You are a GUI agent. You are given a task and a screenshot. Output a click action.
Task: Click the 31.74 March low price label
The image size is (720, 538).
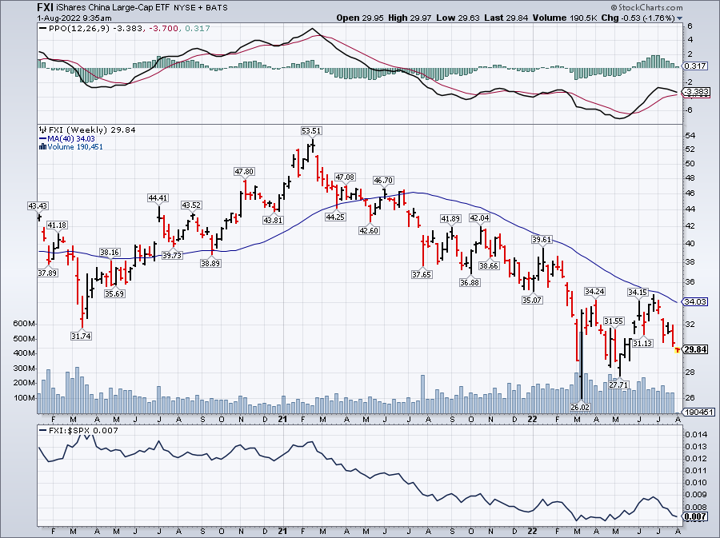coord(82,337)
